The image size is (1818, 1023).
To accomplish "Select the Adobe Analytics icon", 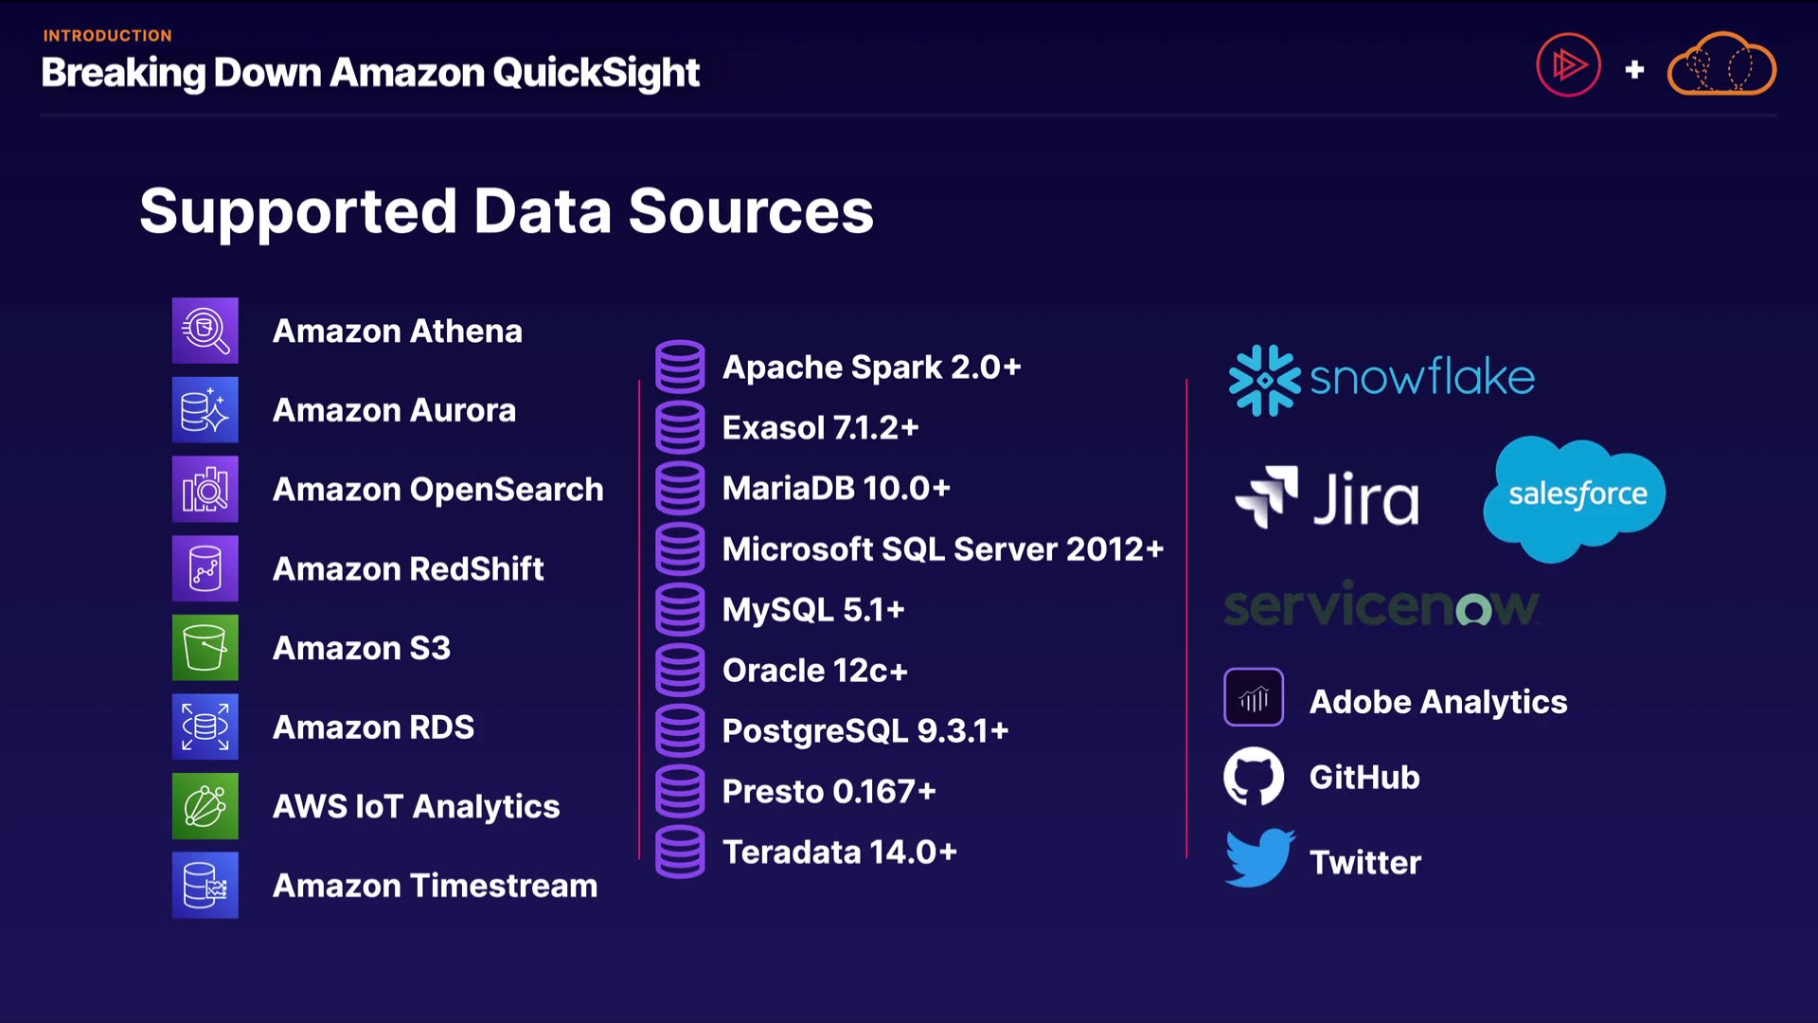I will [x=1254, y=698].
